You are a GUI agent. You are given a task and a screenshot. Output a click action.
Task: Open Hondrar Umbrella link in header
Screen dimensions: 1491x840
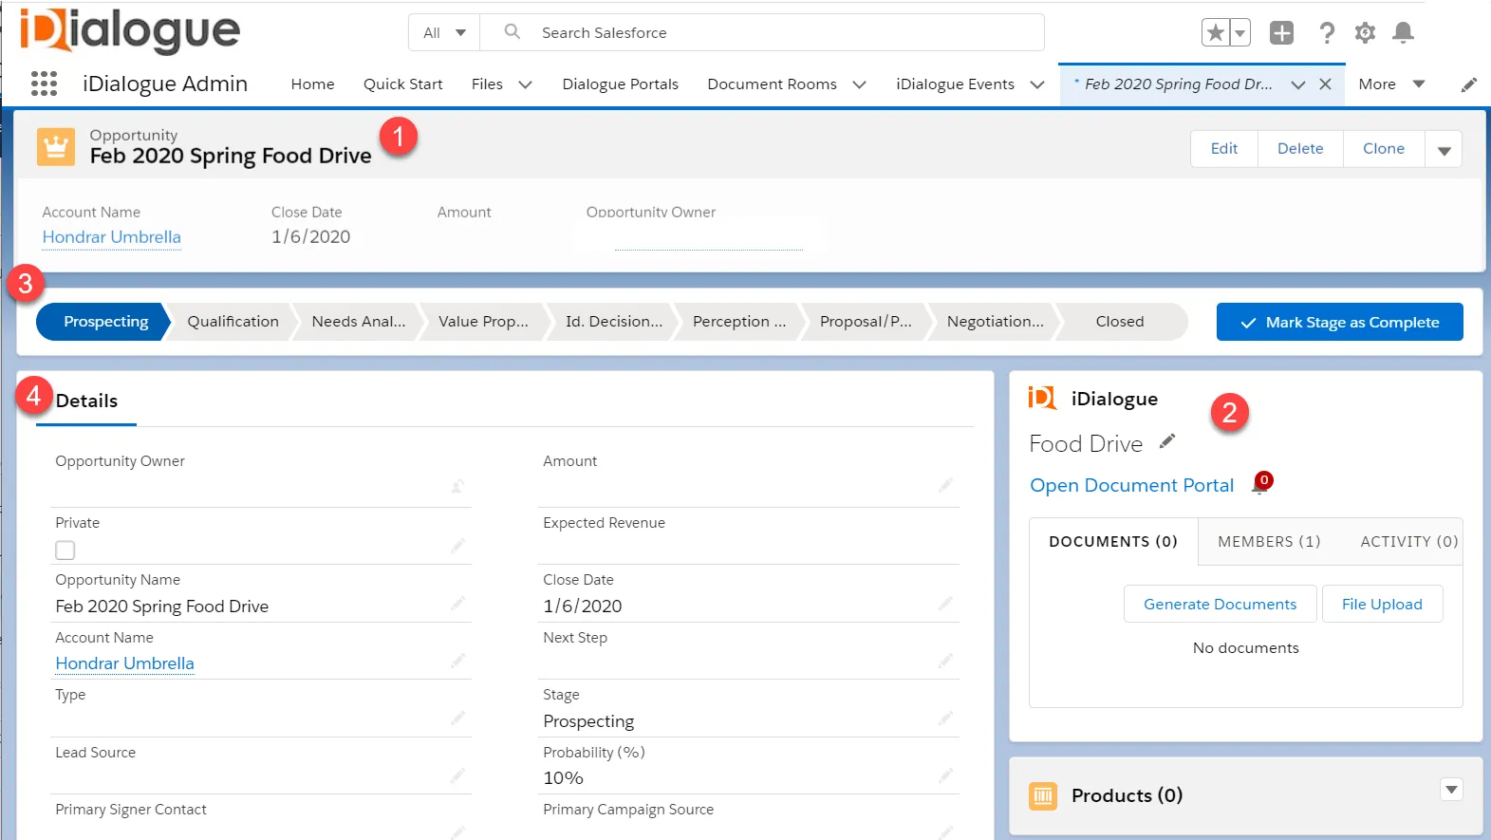coord(111,236)
